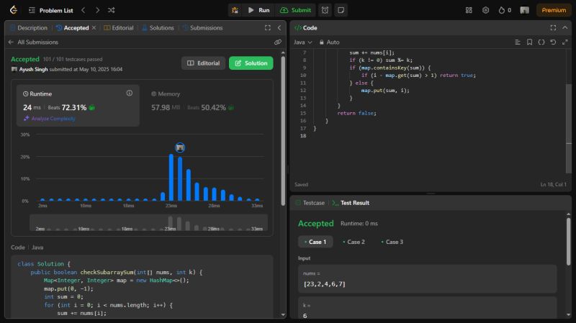Open the Java language dropdown
This screenshot has height=323, width=576.
[x=302, y=42]
